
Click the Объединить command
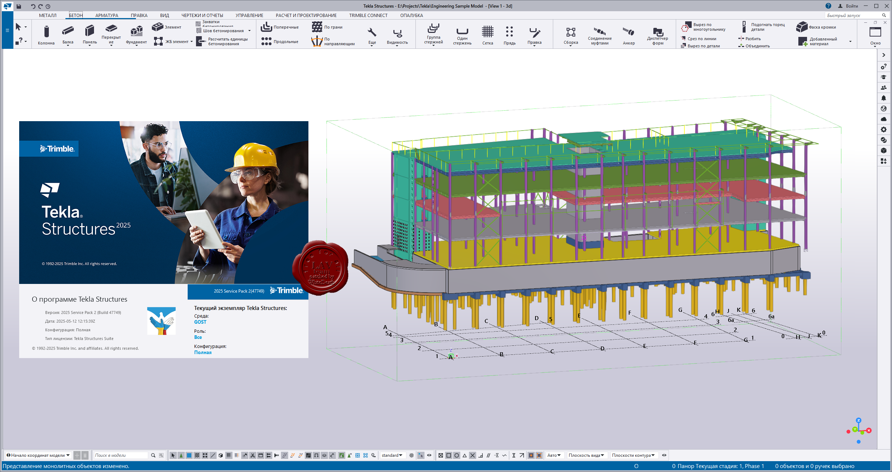pos(754,46)
